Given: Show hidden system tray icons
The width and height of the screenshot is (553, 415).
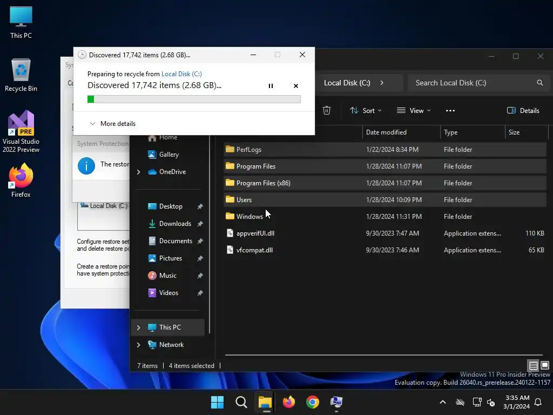Looking at the screenshot, I should click(443, 402).
